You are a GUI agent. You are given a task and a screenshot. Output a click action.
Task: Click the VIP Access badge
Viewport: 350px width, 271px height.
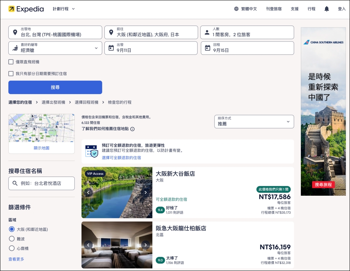(95, 173)
